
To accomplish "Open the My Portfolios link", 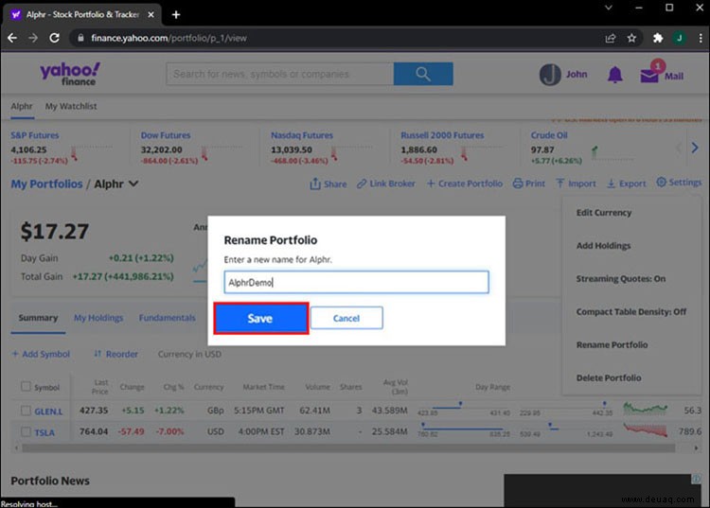I will pyautogui.click(x=46, y=184).
